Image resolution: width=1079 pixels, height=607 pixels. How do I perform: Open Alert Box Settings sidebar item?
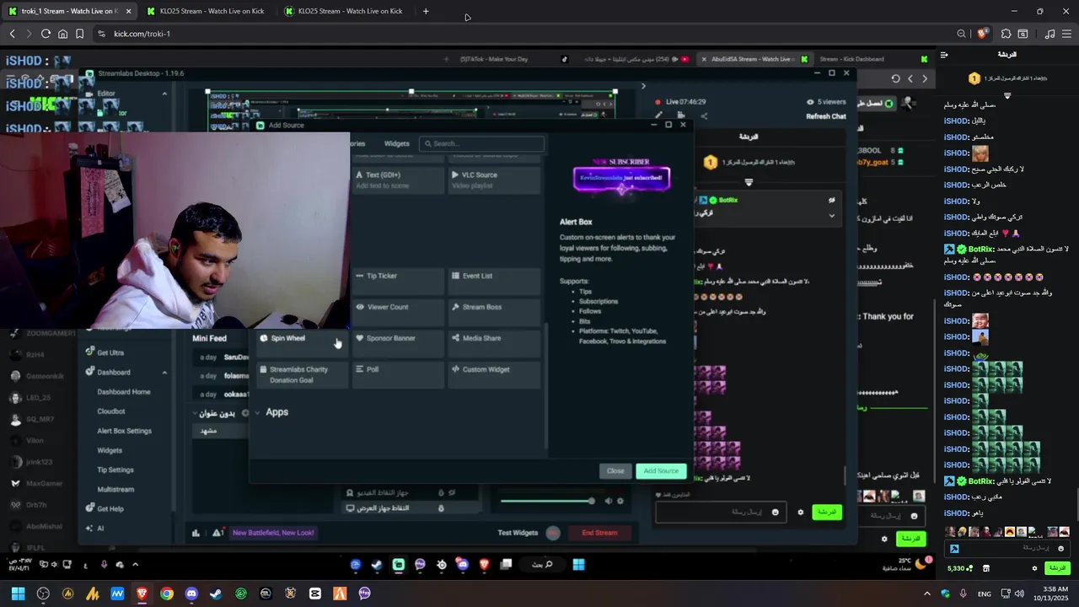125,431
